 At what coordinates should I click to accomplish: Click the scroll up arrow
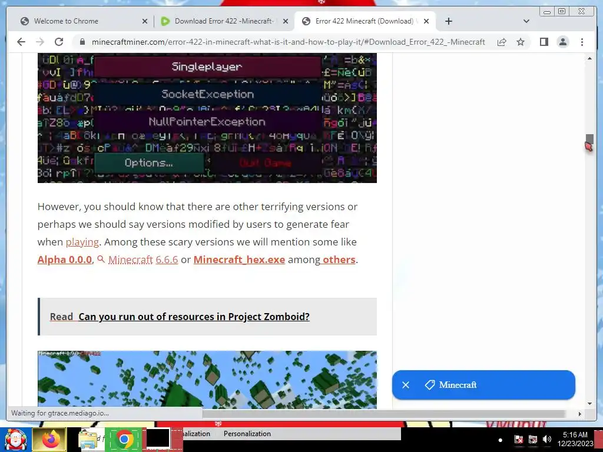click(589, 58)
